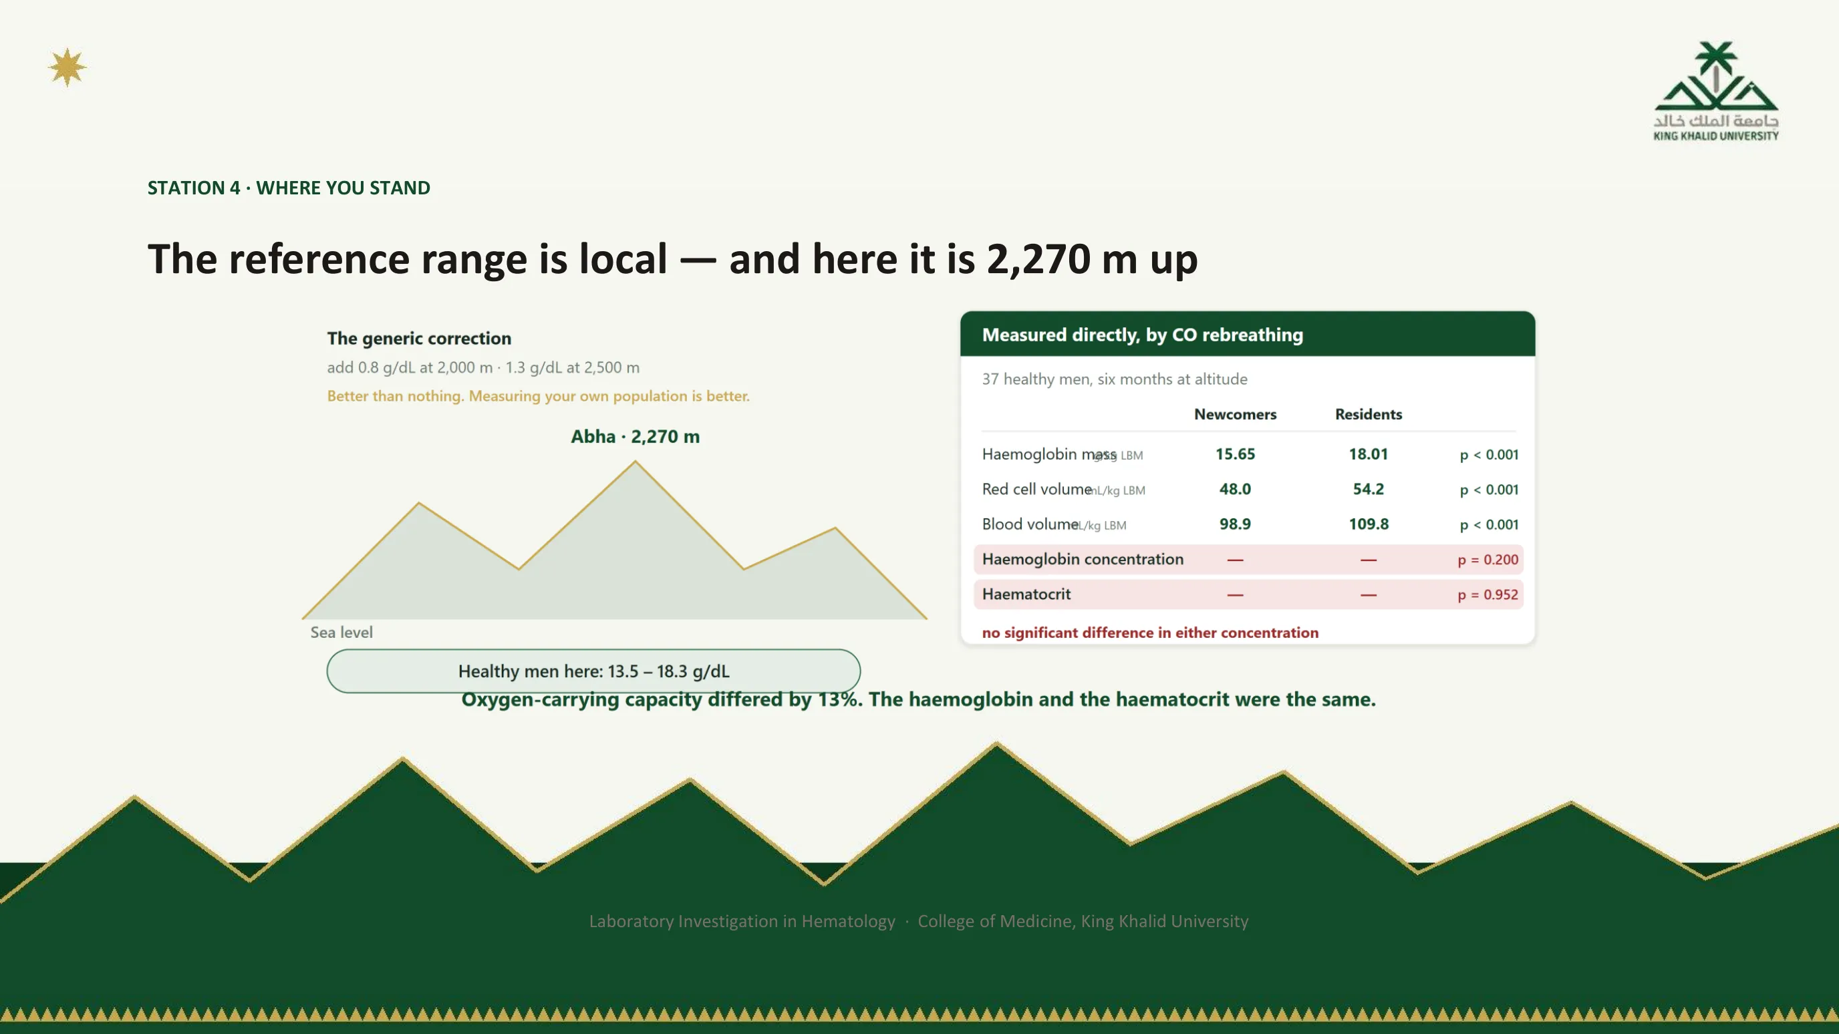Select the value 98.9
The image size is (1839, 1034).
click(x=1235, y=524)
